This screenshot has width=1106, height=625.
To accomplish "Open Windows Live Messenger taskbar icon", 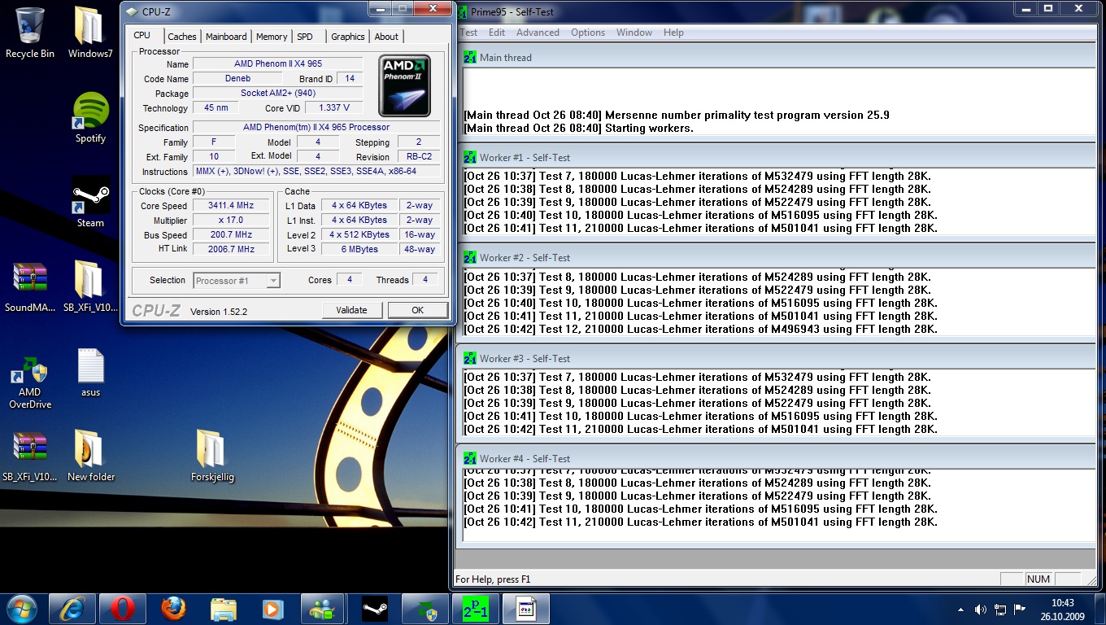I will 323,609.
